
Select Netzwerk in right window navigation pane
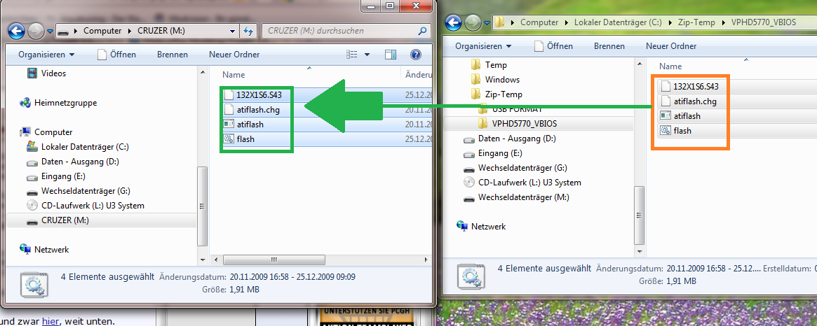click(481, 227)
